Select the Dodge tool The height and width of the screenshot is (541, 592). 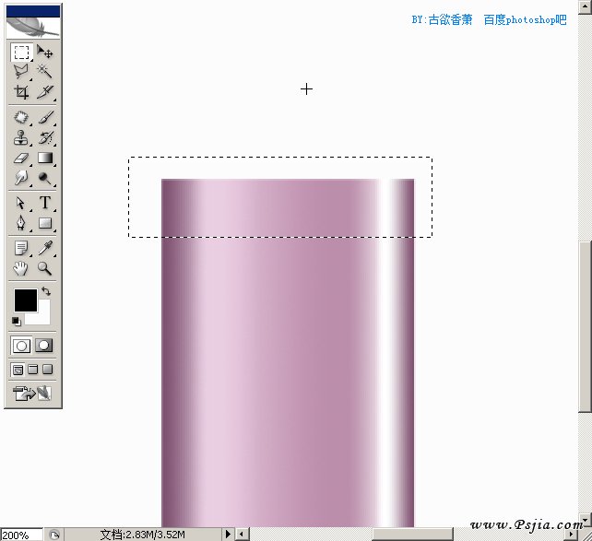pos(45,178)
